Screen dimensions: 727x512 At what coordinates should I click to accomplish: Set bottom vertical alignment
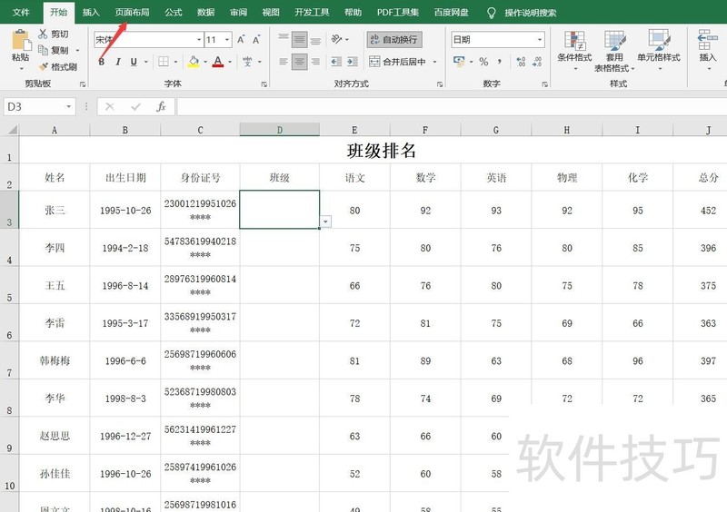315,39
